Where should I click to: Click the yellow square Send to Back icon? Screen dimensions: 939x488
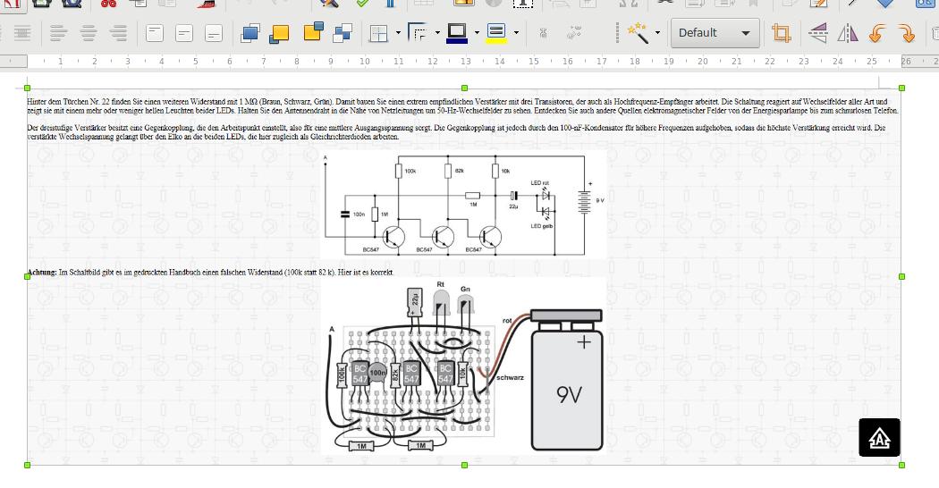[x=279, y=33]
